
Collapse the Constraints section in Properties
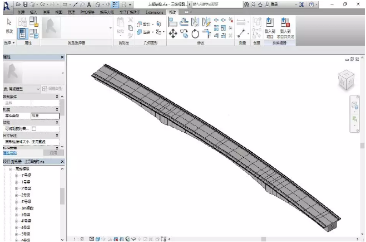click(x=57, y=96)
